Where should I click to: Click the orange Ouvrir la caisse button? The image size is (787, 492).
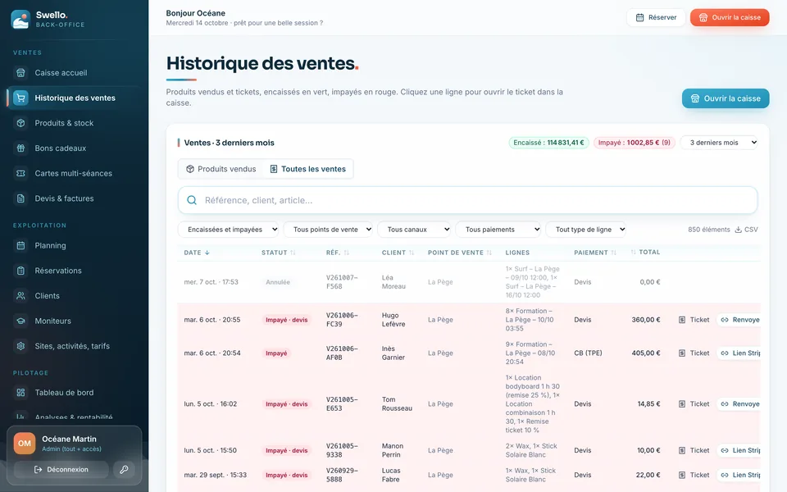click(x=730, y=17)
